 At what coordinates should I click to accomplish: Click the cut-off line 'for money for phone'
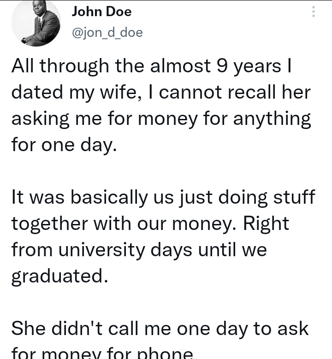point(102,353)
